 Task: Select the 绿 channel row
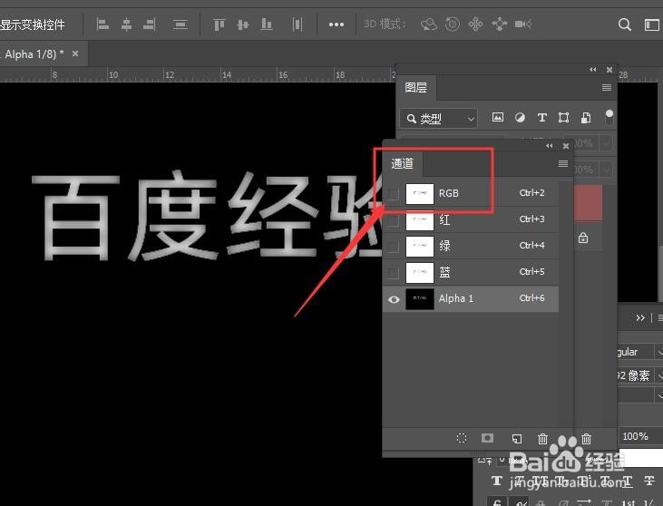471,246
